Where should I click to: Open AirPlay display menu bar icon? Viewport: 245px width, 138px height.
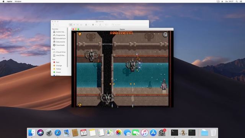(218, 2)
